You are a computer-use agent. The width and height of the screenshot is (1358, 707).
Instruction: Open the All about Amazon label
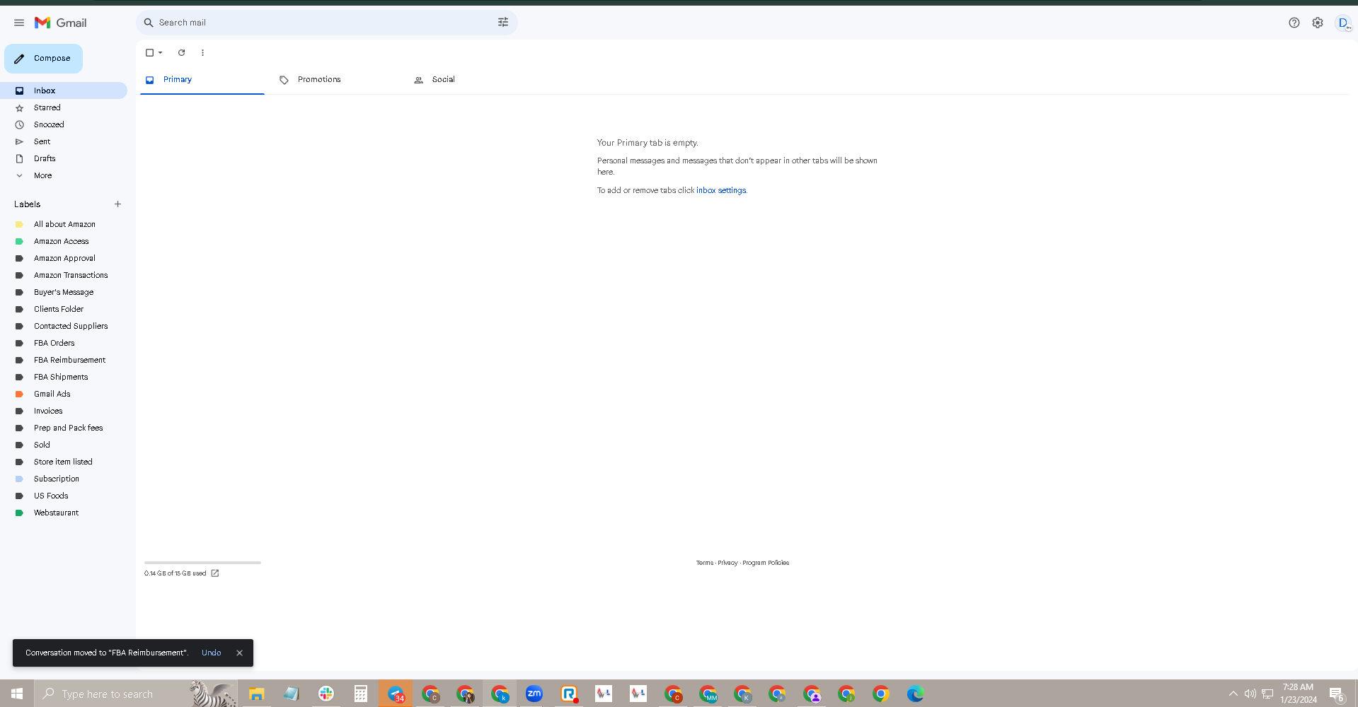(x=64, y=224)
